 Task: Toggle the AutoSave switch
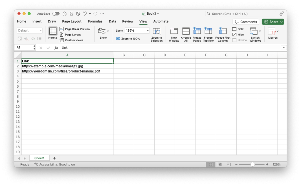[56, 13]
